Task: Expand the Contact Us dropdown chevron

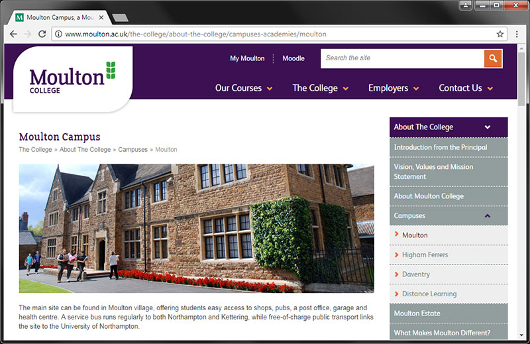Action: coord(490,89)
